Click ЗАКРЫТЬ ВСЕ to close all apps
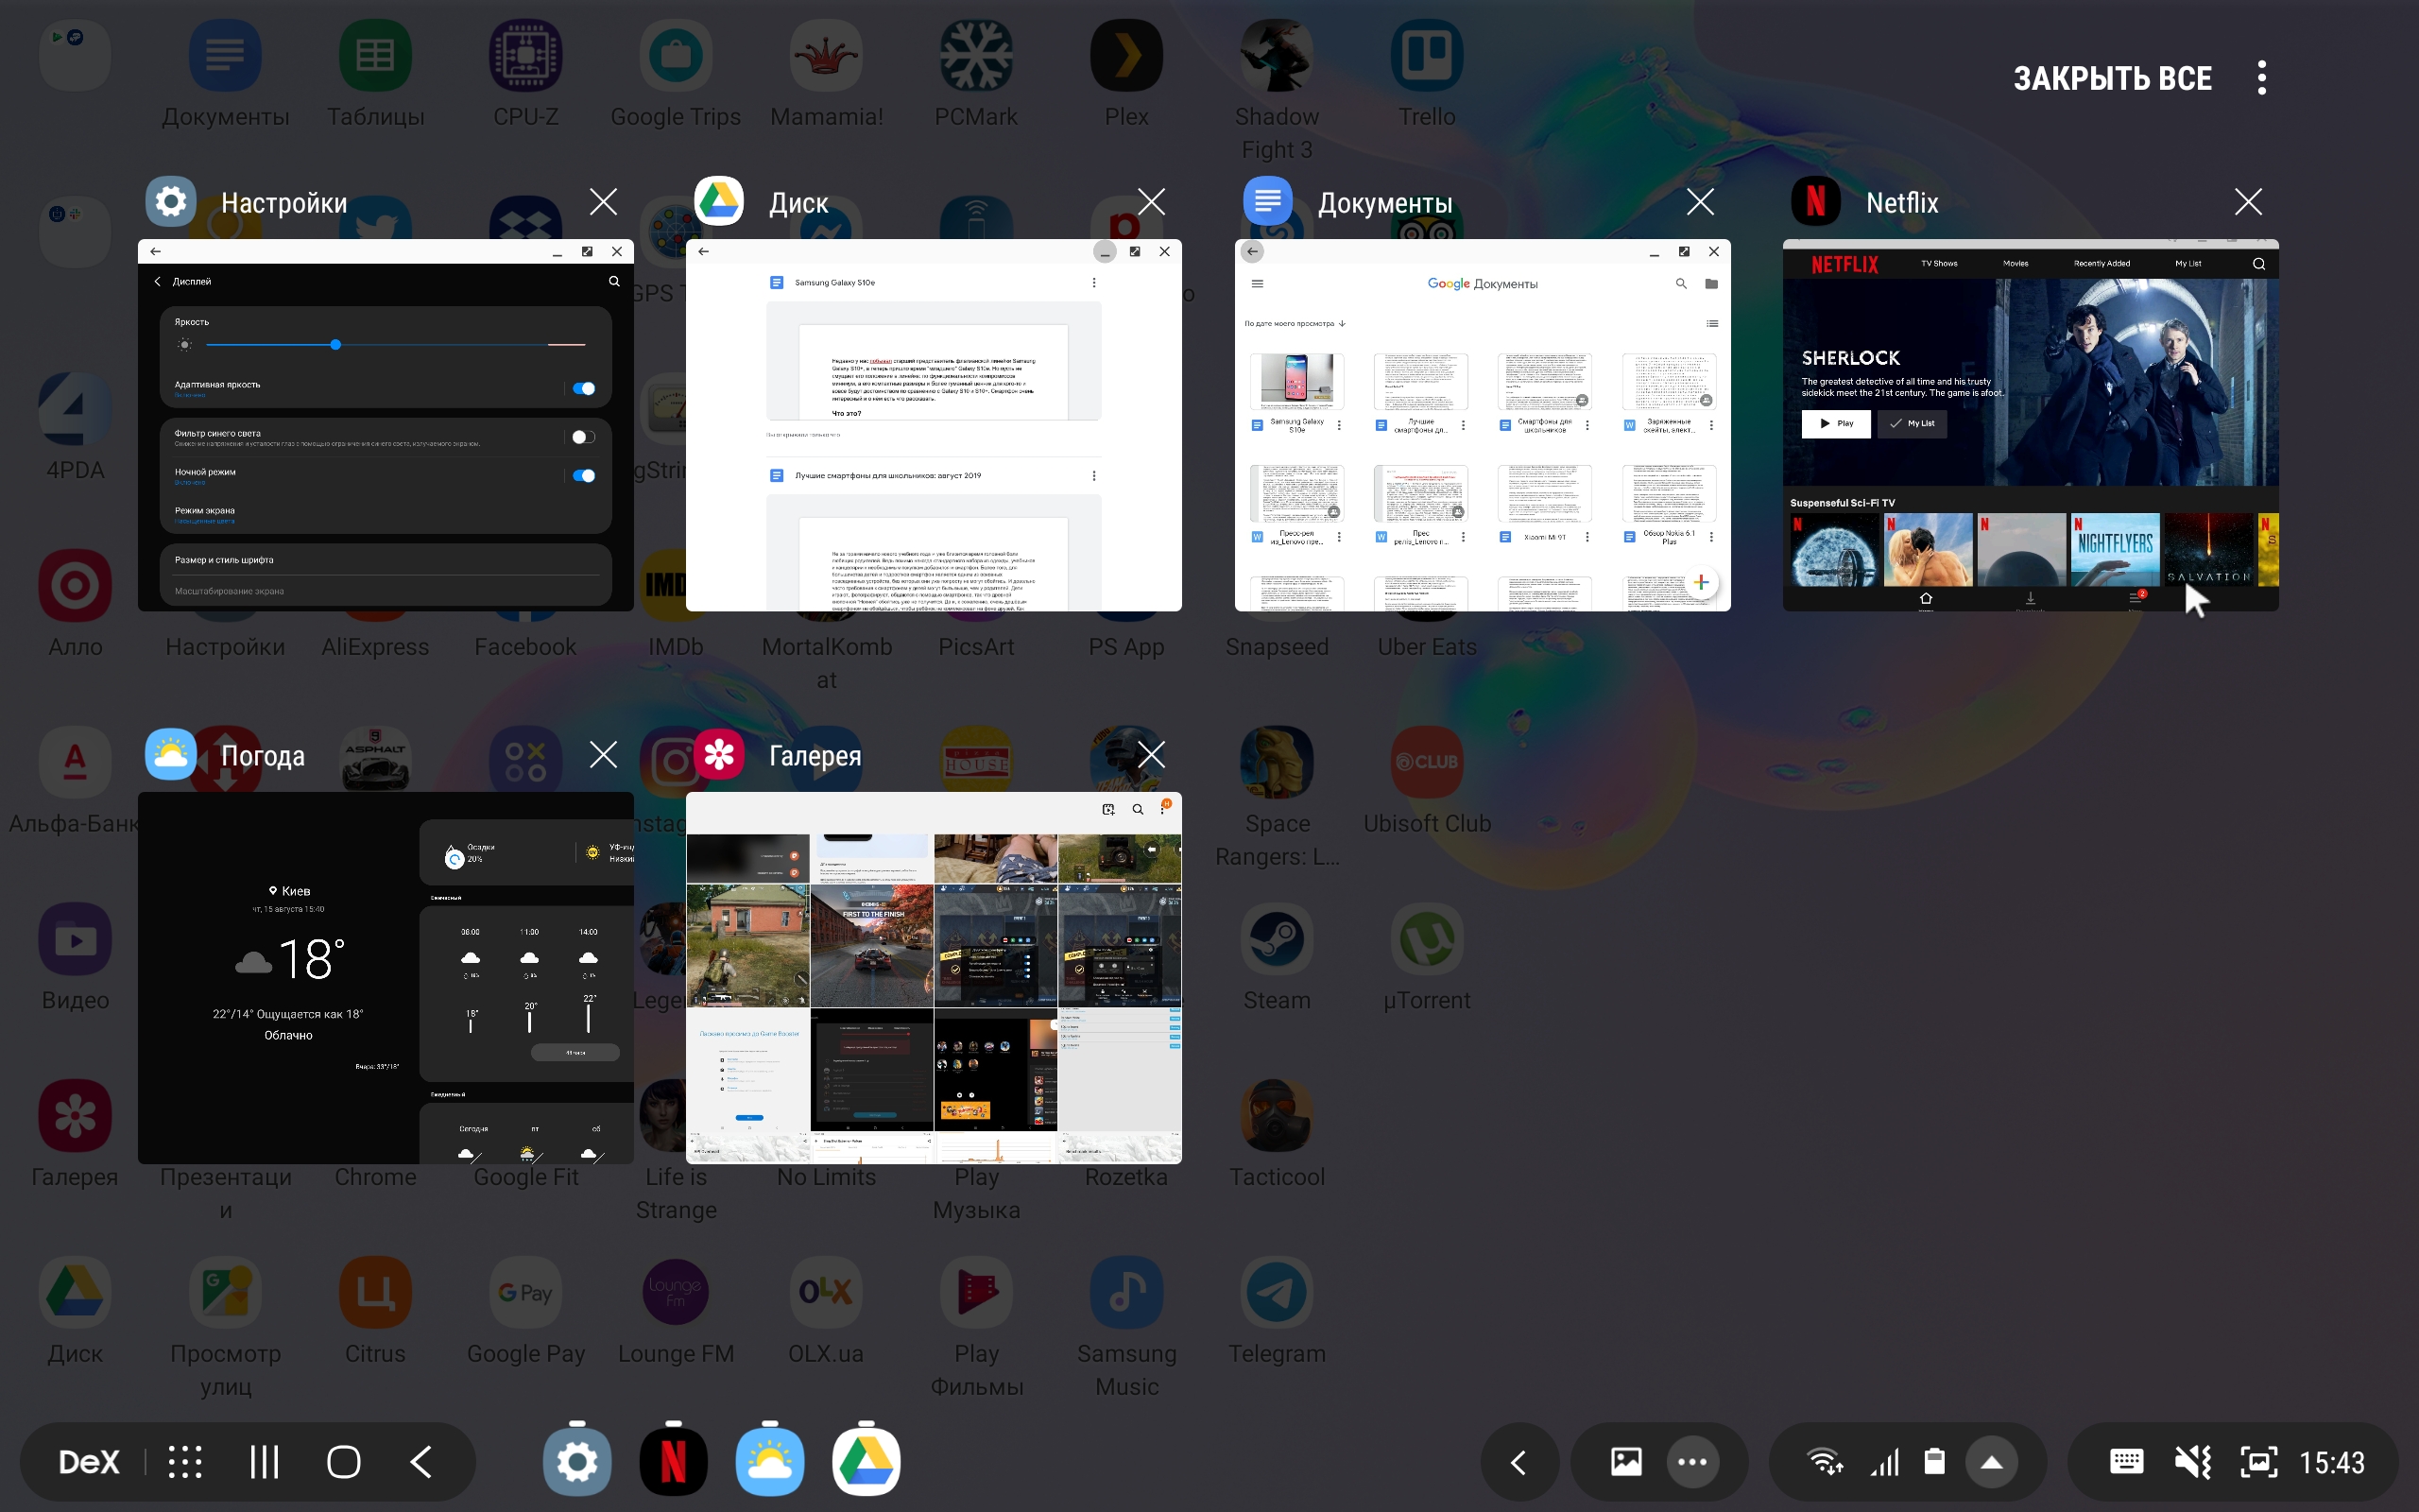The image size is (2419, 1512). click(2111, 78)
